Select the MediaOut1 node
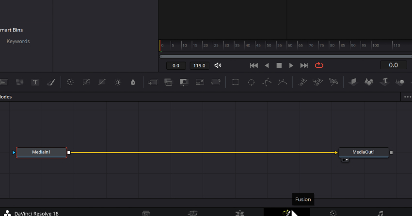 364,152
